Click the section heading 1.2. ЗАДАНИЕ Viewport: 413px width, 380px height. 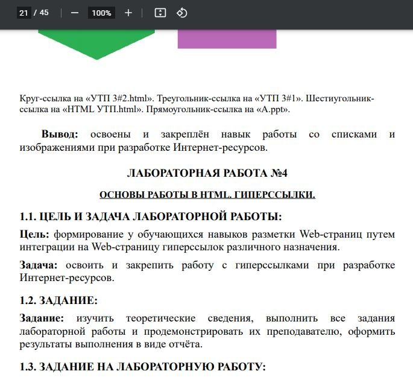coord(58,300)
